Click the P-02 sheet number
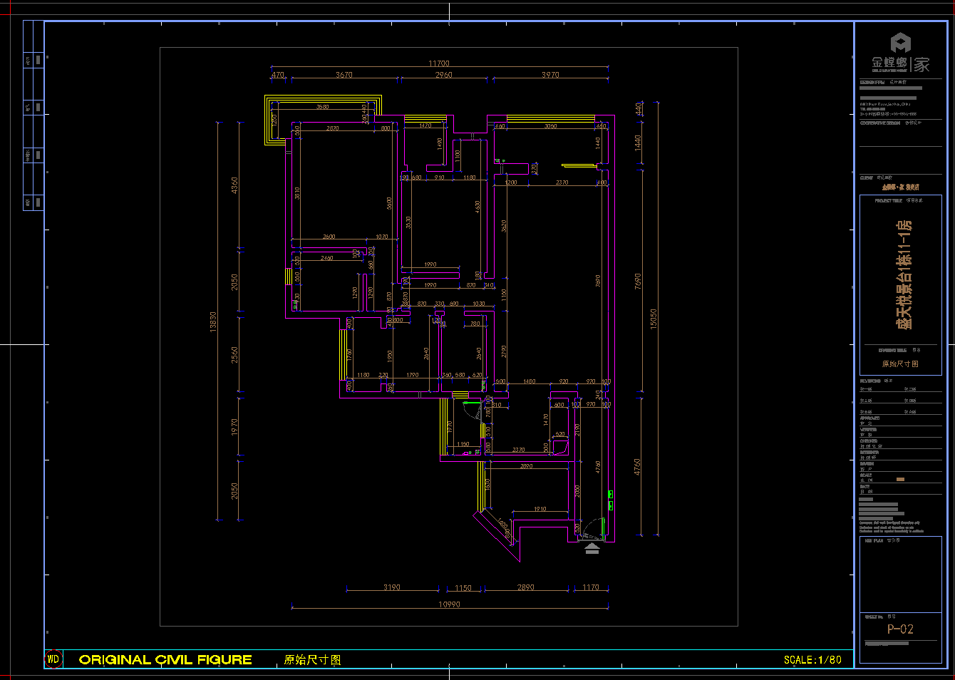955x680 pixels. pyautogui.click(x=900, y=629)
